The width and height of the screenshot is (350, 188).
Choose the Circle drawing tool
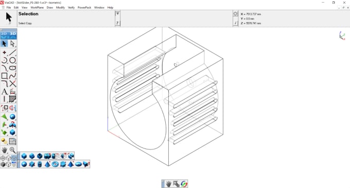coord(12,60)
